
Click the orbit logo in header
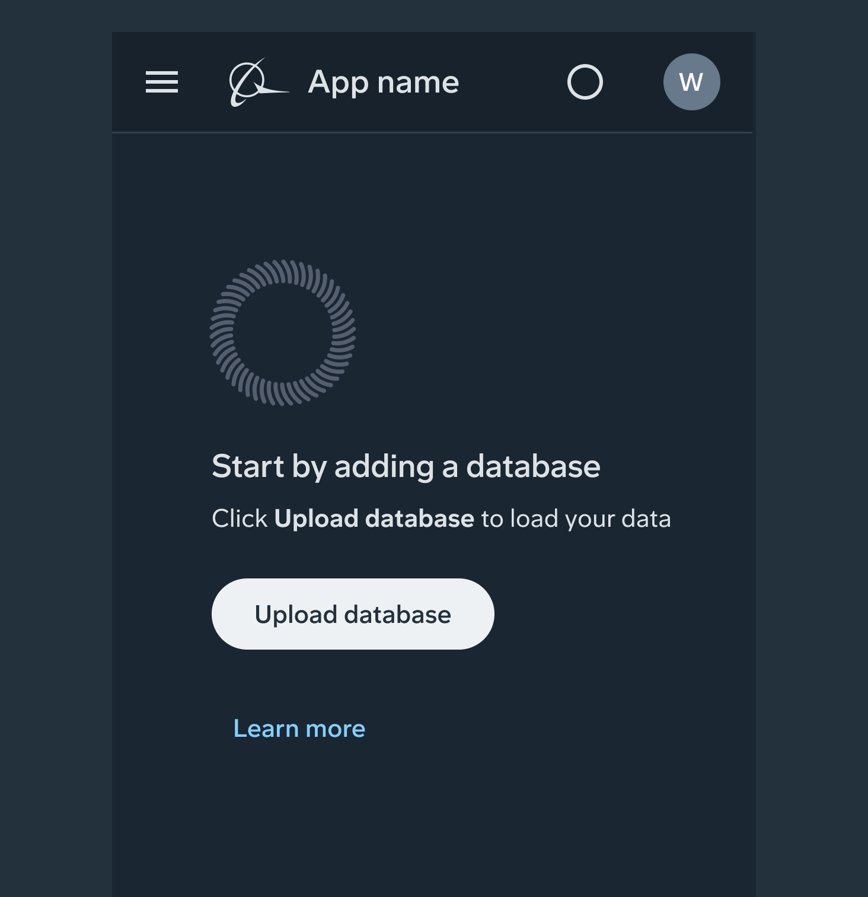click(258, 82)
